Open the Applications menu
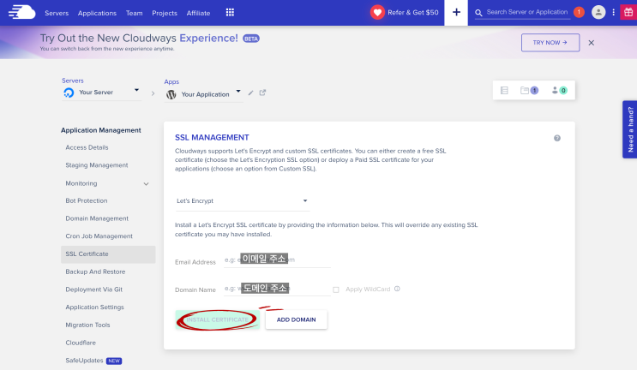This screenshot has width=637, height=370. (x=97, y=13)
